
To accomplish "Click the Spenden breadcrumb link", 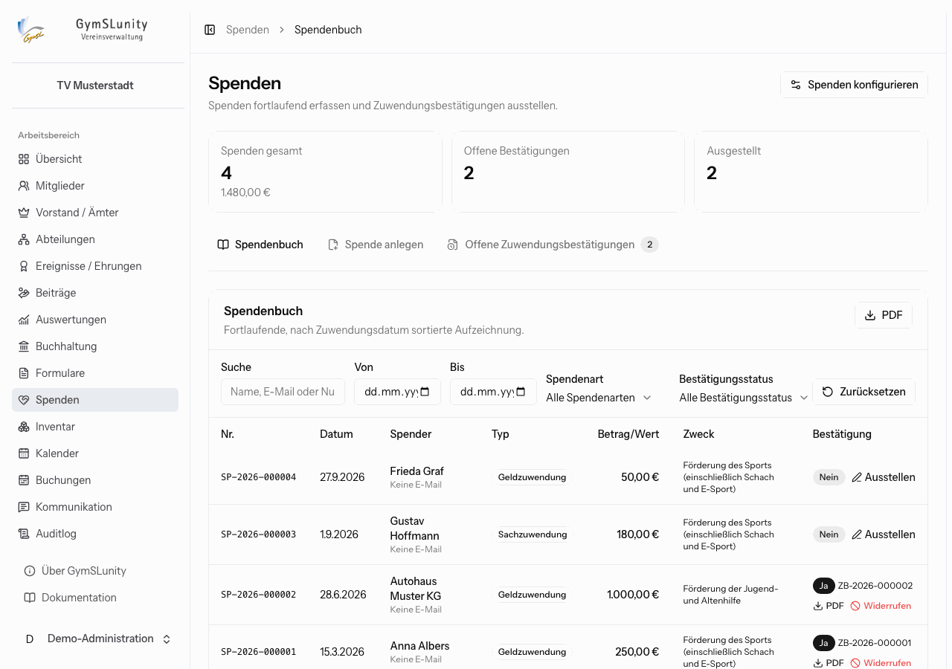I will pyautogui.click(x=248, y=30).
